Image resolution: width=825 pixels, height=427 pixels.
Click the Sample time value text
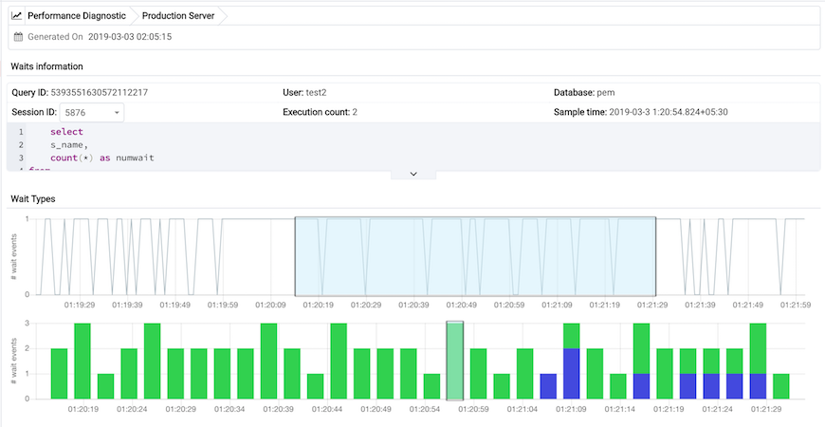pyautogui.click(x=669, y=112)
